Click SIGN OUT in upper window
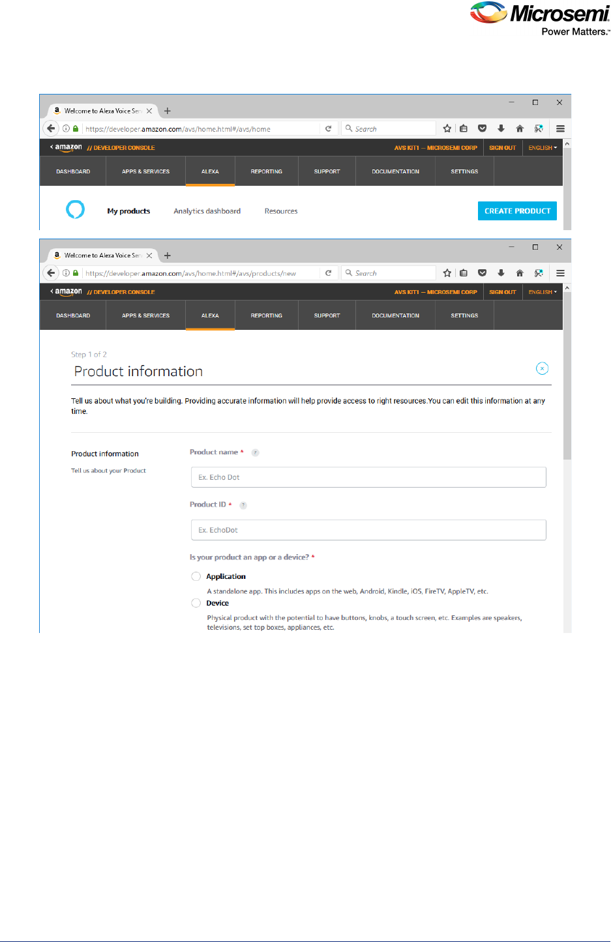The width and height of the screenshot is (611, 942). pyautogui.click(x=502, y=148)
